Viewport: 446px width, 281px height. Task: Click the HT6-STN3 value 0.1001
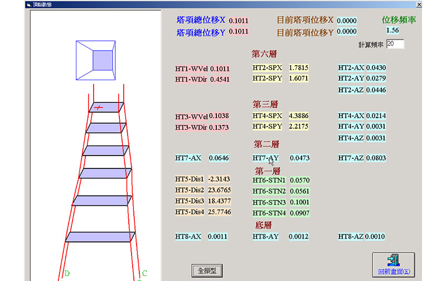pyautogui.click(x=299, y=202)
